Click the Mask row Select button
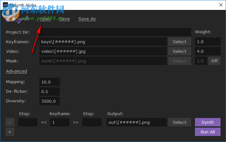The image size is (226, 142). click(x=180, y=61)
